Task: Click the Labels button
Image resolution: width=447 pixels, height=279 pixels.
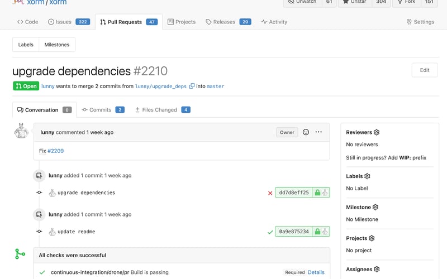Action: point(26,45)
